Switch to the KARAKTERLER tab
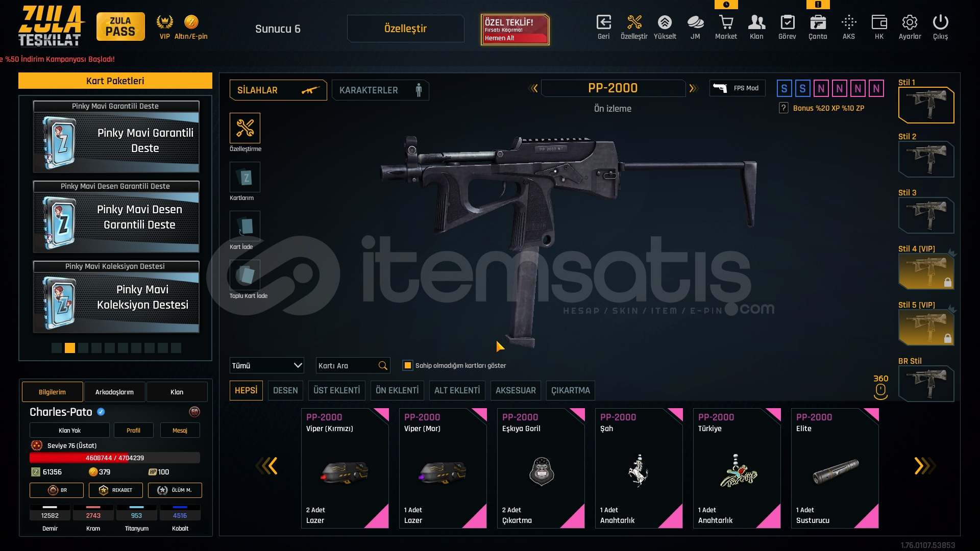This screenshot has height=551, width=980. click(380, 90)
